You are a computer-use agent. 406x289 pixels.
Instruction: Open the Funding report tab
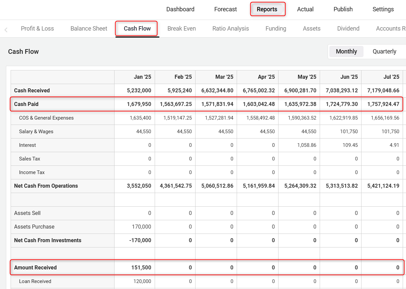pos(276,29)
